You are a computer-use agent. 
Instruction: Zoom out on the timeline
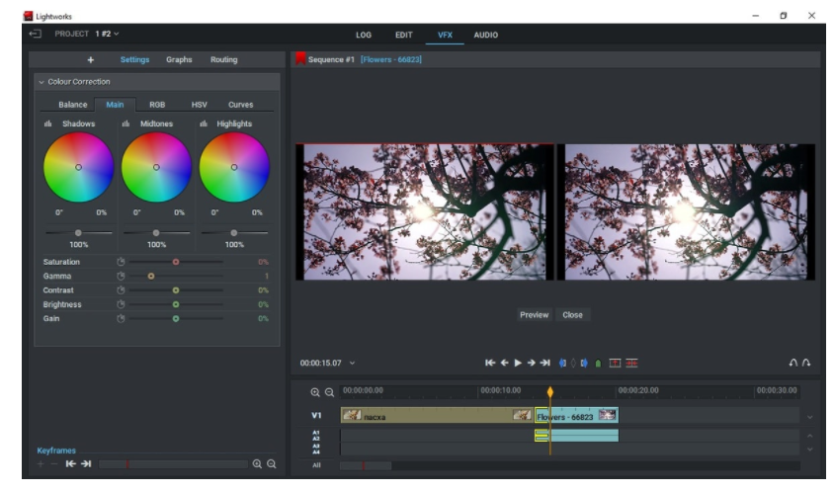(330, 392)
